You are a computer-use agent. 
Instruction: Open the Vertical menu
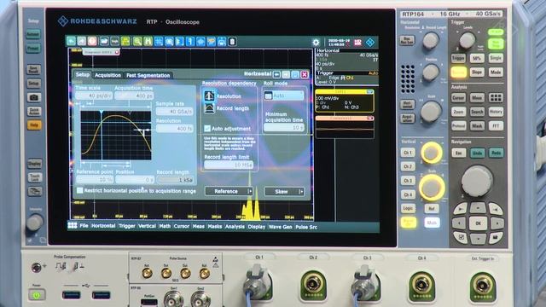(x=147, y=226)
